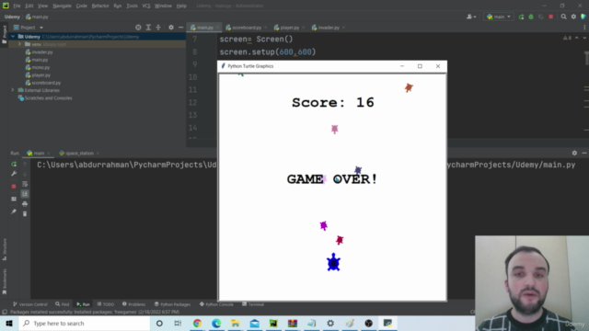The image size is (589, 331).
Task: Expand the venv folder
Action: (19, 44)
